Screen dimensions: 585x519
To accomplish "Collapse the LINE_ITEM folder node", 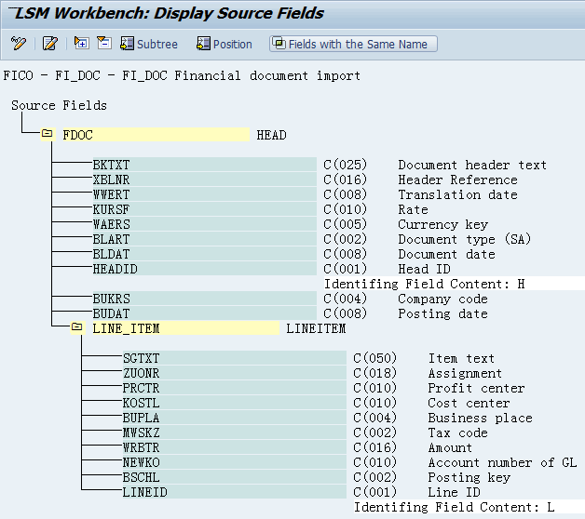I will [x=77, y=327].
